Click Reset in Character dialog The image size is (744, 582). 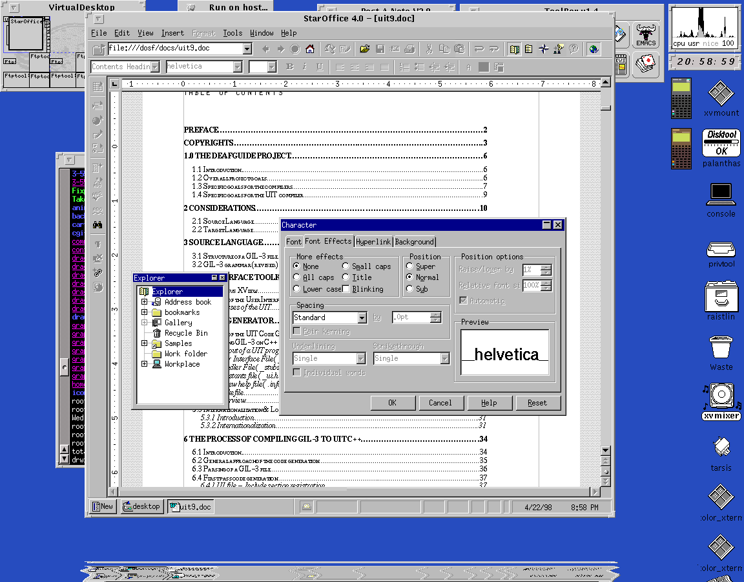pos(537,403)
